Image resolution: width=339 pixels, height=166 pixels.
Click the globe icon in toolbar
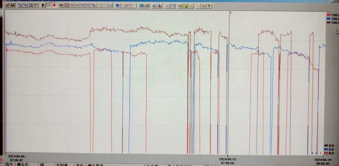point(141,6)
